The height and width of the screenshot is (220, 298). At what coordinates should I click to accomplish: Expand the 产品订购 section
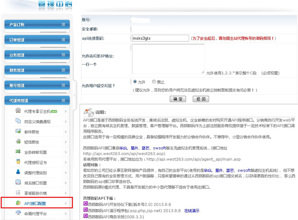[63, 25]
